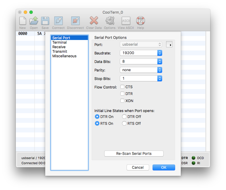Click the CoolTerm_0 window title
The height and width of the screenshot is (190, 226).
click(x=113, y=12)
